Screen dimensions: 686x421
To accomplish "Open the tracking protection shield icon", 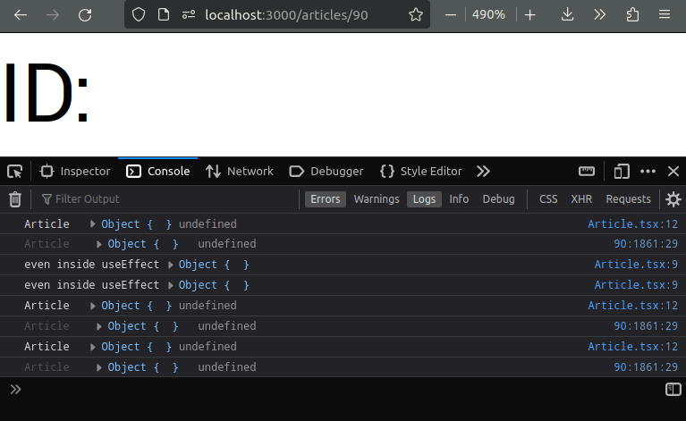I will coord(139,15).
